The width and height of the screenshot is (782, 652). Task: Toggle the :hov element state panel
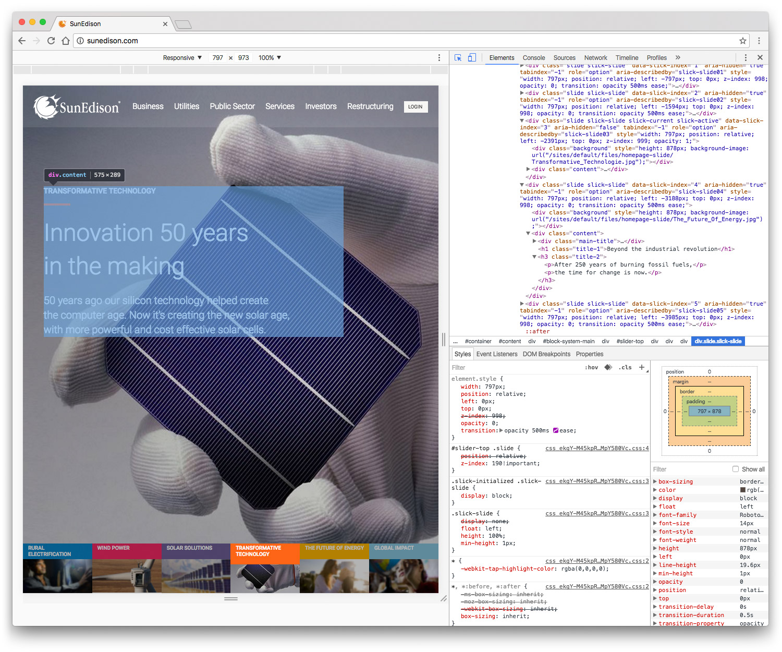tap(591, 368)
